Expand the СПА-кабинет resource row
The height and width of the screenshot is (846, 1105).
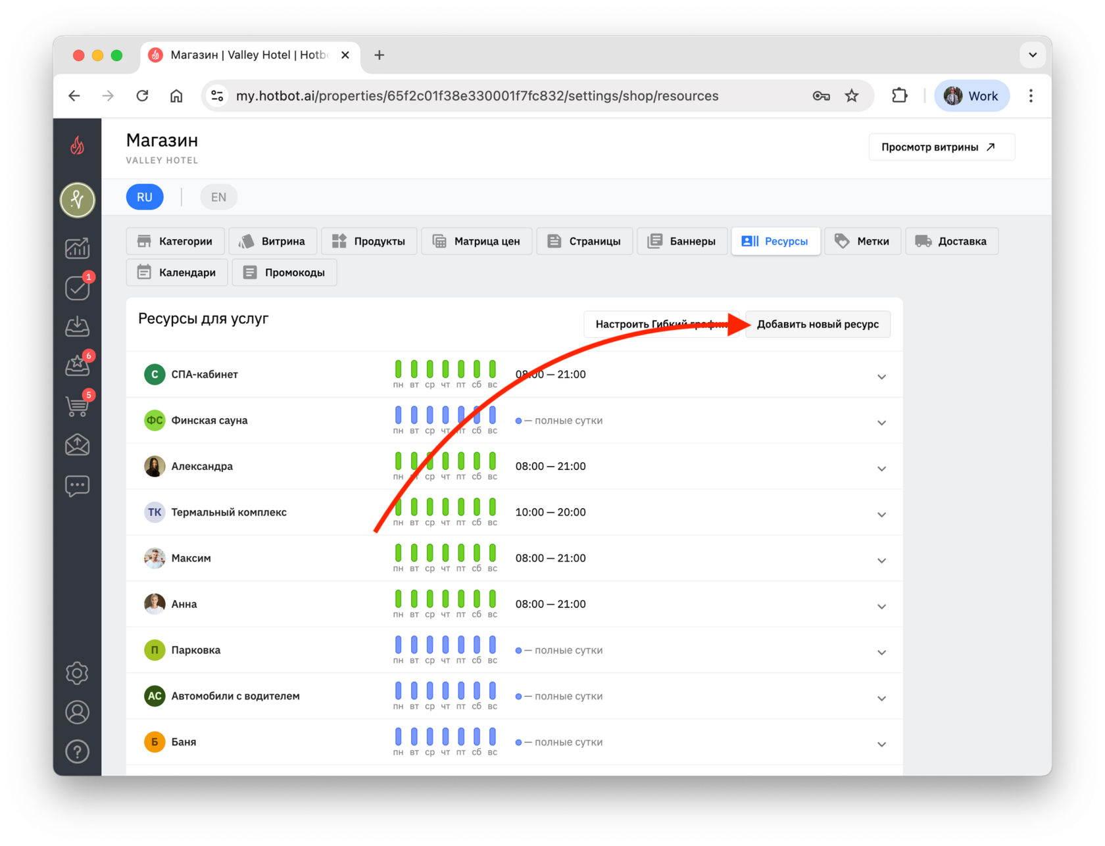pyautogui.click(x=881, y=377)
